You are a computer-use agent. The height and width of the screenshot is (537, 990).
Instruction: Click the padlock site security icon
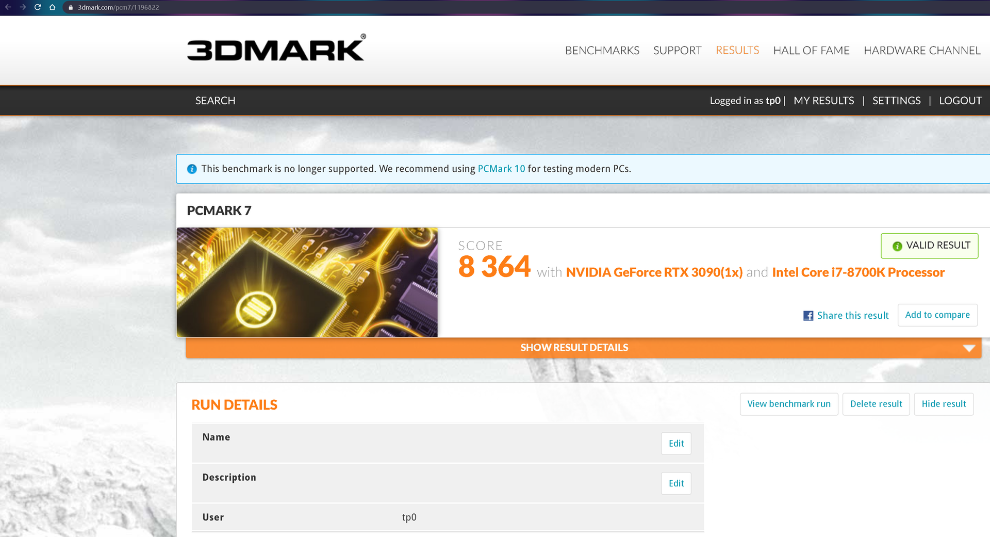point(71,7)
